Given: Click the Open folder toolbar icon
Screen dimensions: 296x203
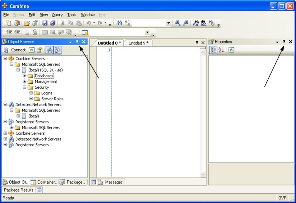Looking at the screenshot, I should pos(27,23).
